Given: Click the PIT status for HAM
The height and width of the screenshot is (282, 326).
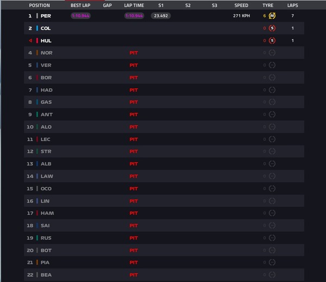Looking at the screenshot, I should (134, 213).
